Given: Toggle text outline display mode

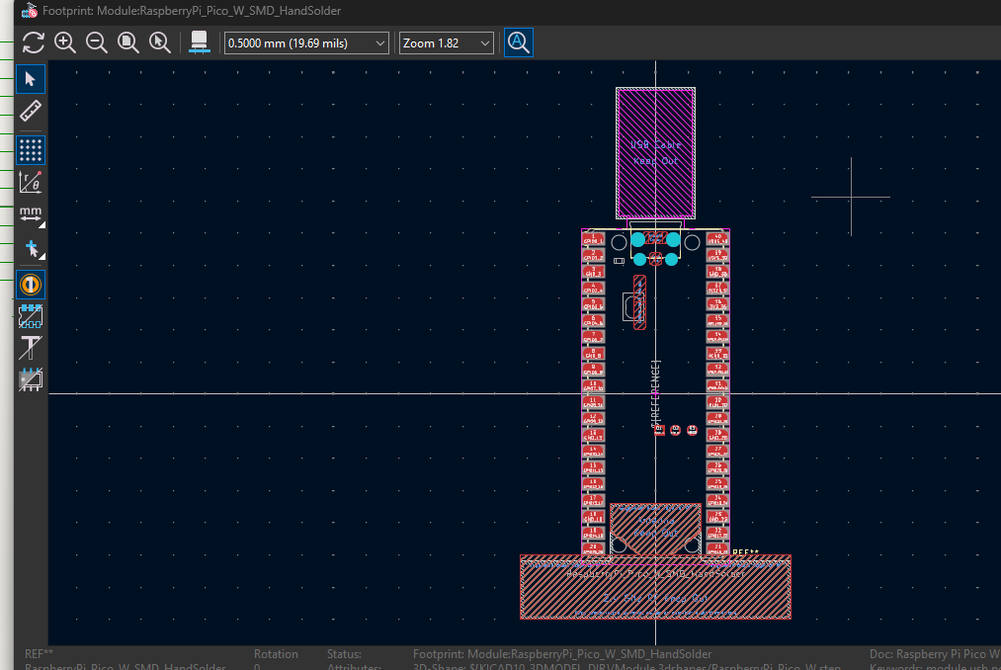Looking at the screenshot, I should coord(30,348).
